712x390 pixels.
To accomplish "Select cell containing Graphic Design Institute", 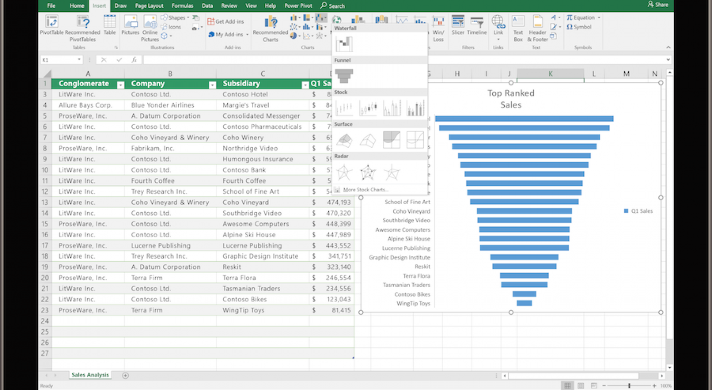I will click(x=262, y=256).
